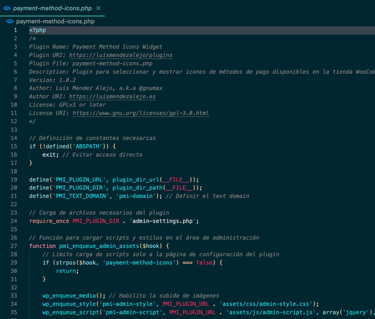Click 'assets/js/admin-script.js' string
The height and width of the screenshot is (319, 375).
click(x=271, y=312)
